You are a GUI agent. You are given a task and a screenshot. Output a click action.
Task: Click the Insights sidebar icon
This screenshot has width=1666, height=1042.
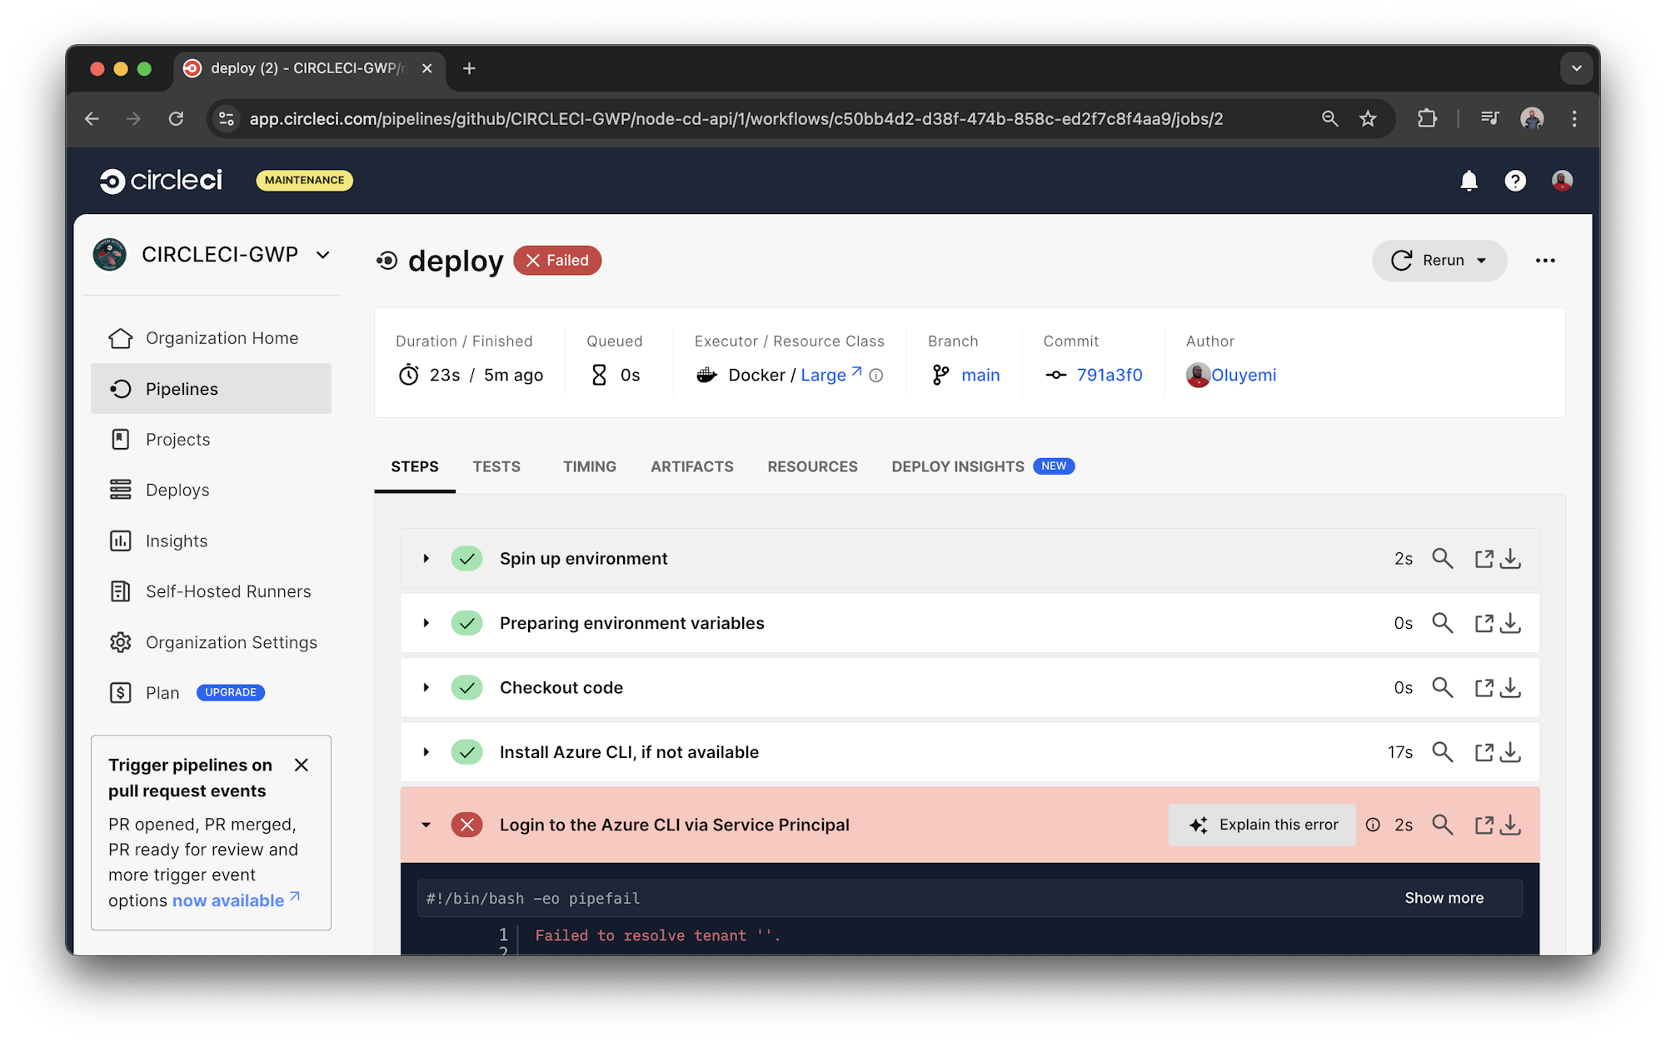point(121,541)
